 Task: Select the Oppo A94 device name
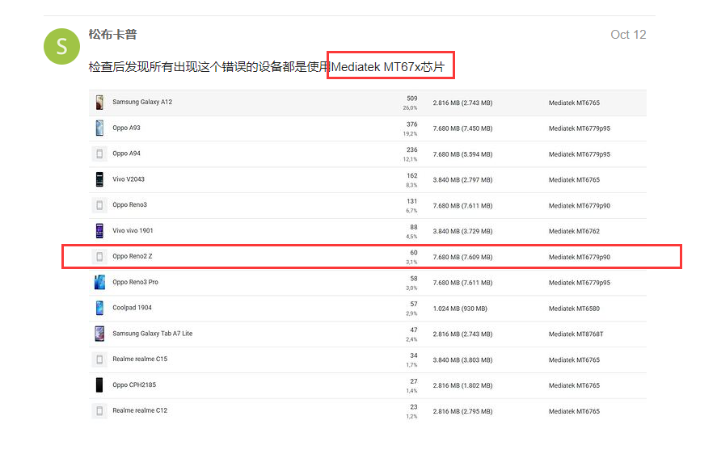click(x=126, y=153)
